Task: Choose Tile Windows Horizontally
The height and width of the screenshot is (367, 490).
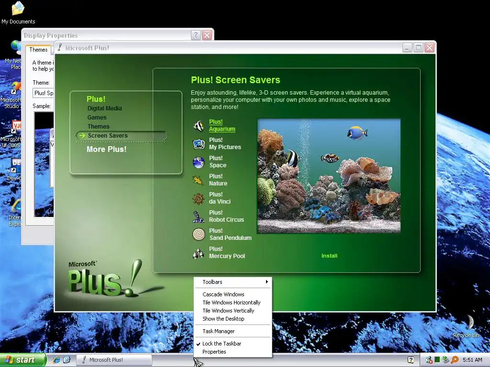Action: click(x=233, y=302)
